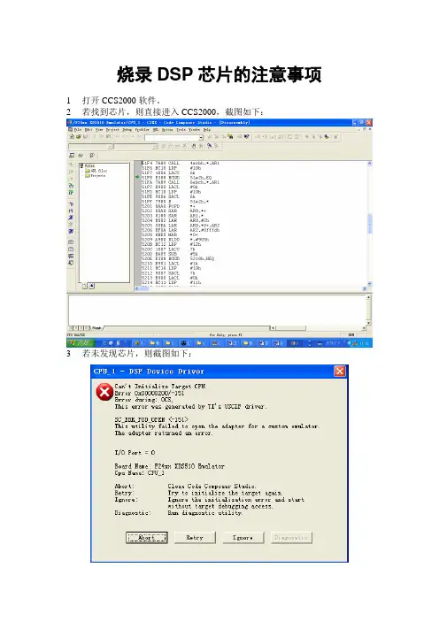Click the disassembly vertical scrollbar thumb
Screen dimensions: 439x621
(x=370, y=224)
